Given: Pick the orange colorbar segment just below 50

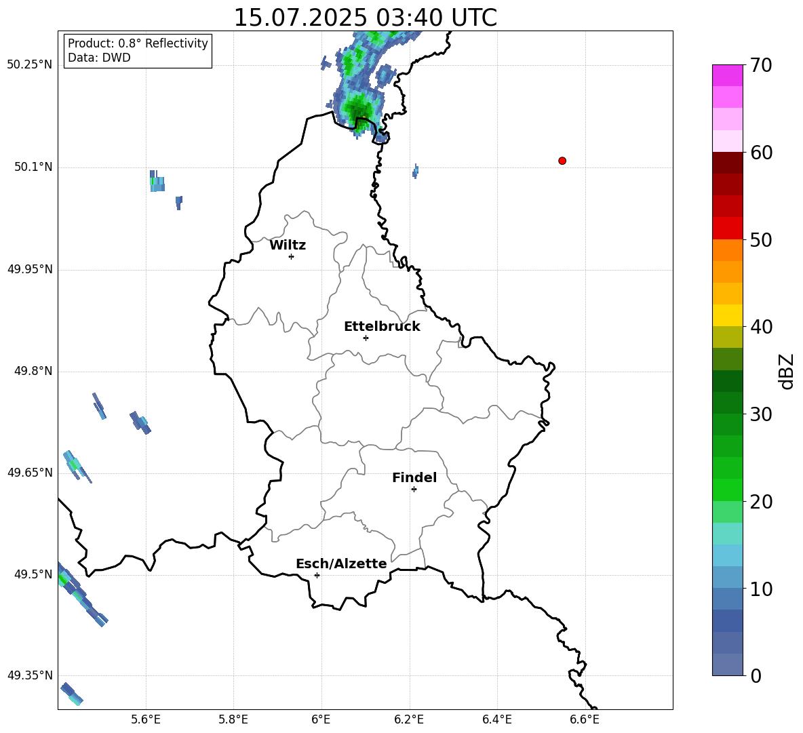Looking at the screenshot, I should (x=728, y=250).
